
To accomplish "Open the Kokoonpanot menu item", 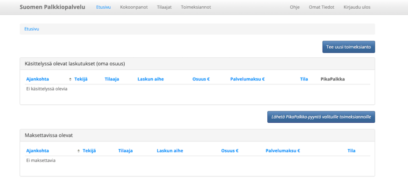I will (134, 7).
